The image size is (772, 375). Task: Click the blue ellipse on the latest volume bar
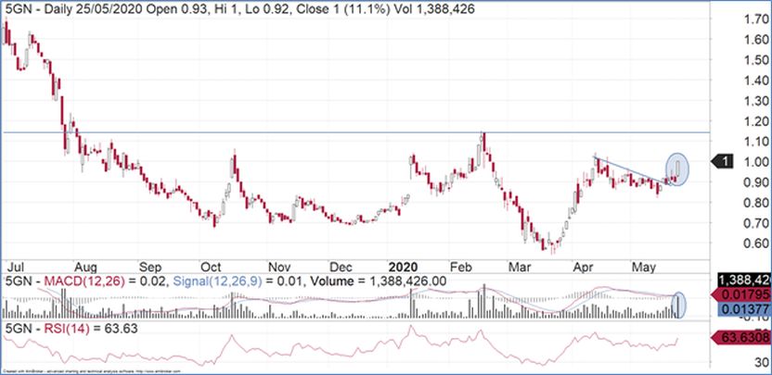[x=679, y=306]
